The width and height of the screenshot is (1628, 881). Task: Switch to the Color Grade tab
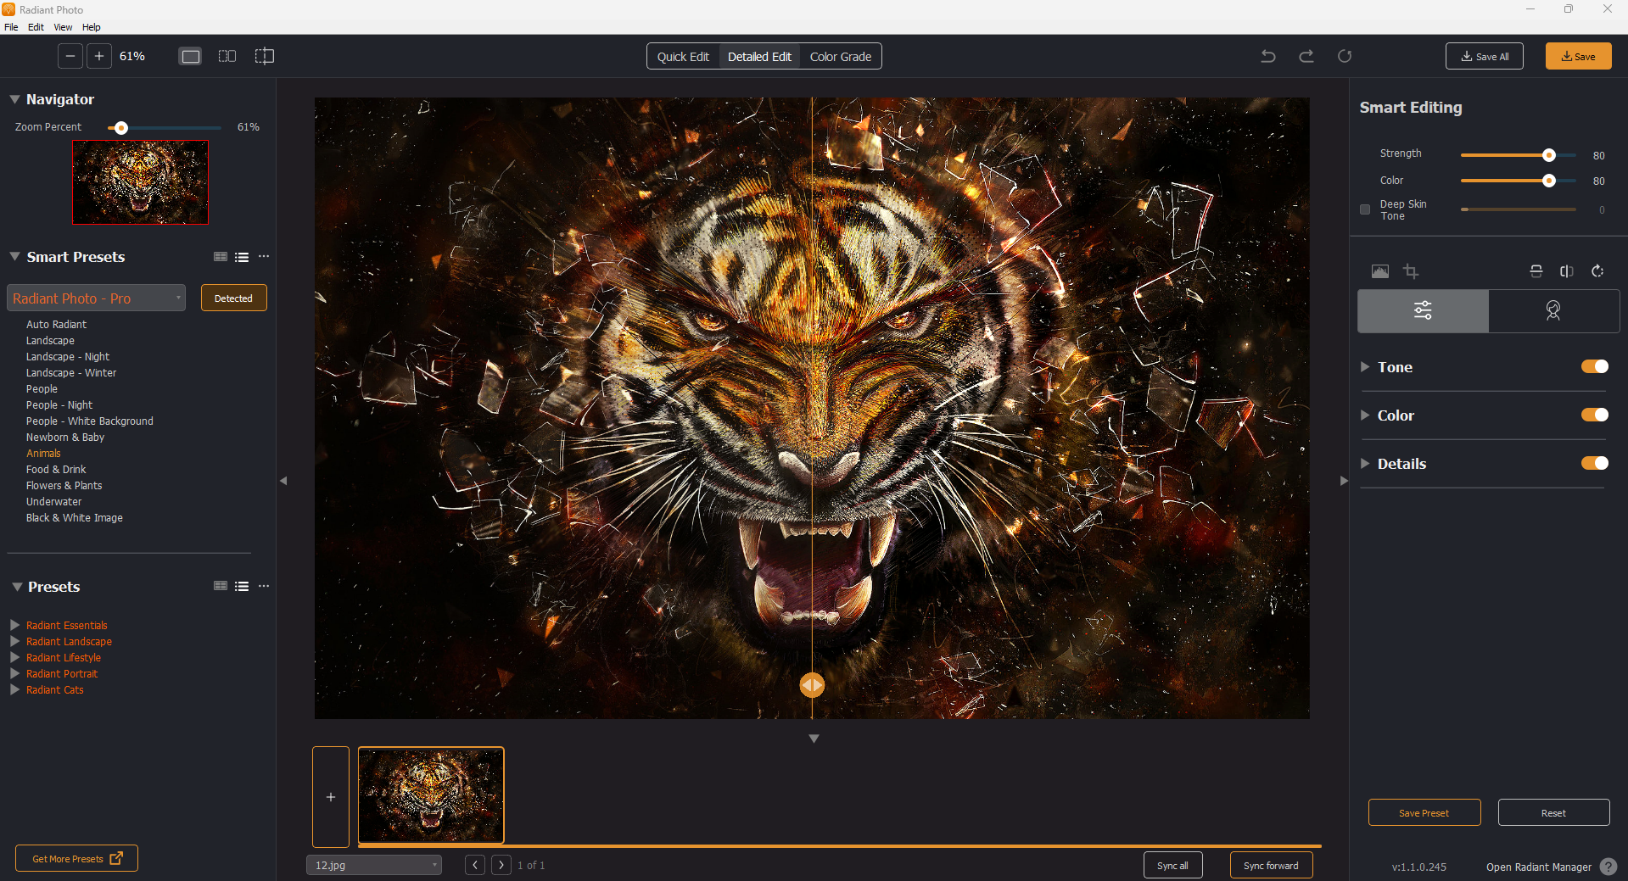coord(841,57)
